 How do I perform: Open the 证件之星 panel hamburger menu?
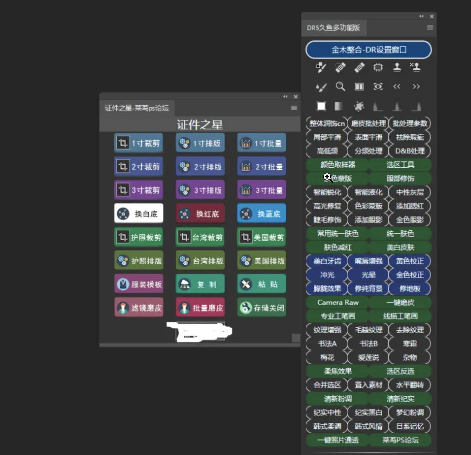[294, 108]
